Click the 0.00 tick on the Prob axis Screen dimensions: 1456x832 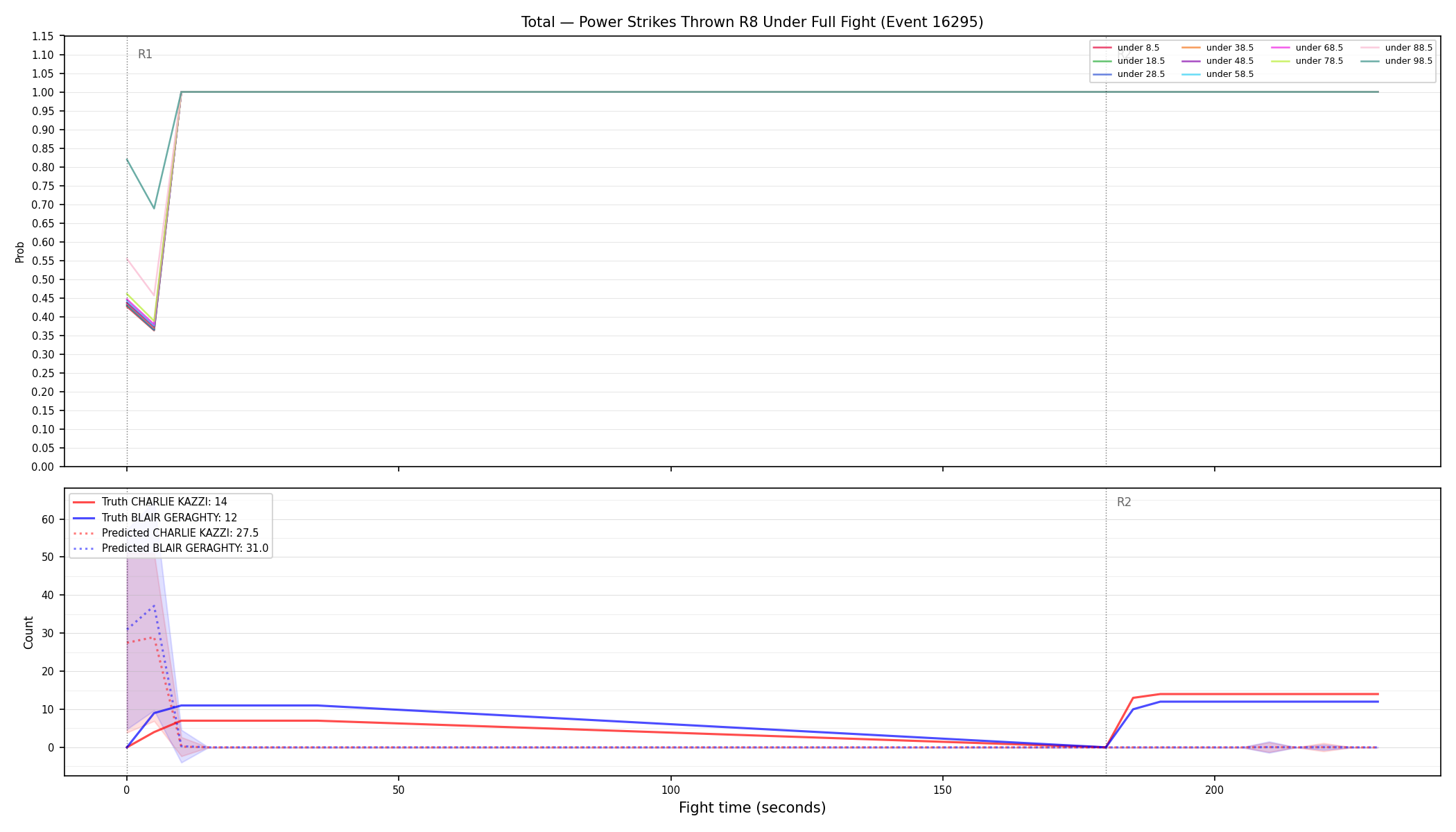point(43,467)
